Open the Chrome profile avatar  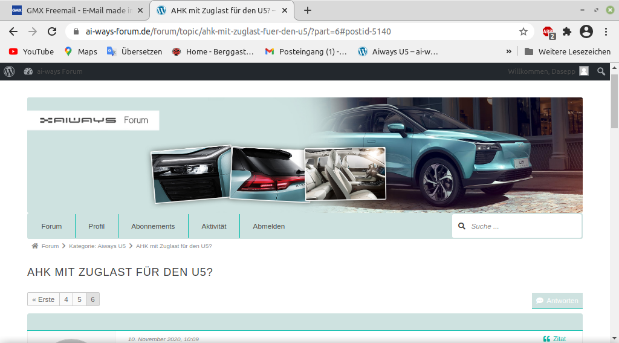(x=586, y=31)
